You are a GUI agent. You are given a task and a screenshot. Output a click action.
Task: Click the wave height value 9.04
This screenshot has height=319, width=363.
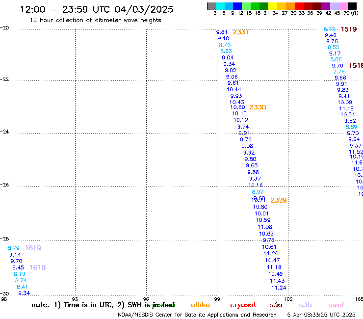[x=228, y=58]
